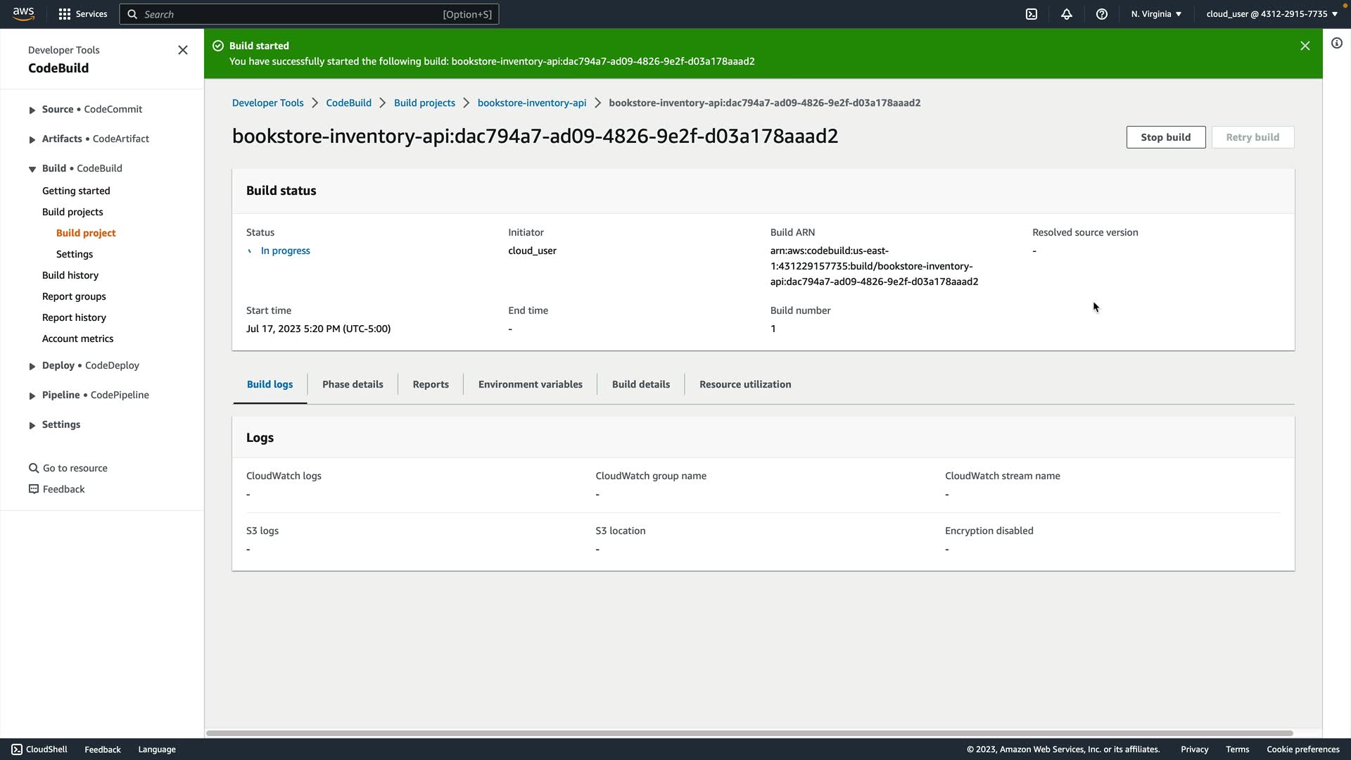Open CloudShell from the footer bar
This screenshot has height=760, width=1351.
(39, 749)
